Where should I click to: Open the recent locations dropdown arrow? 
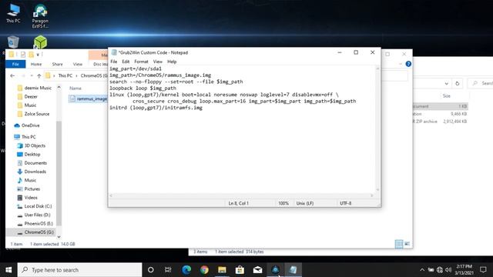coord(31,75)
